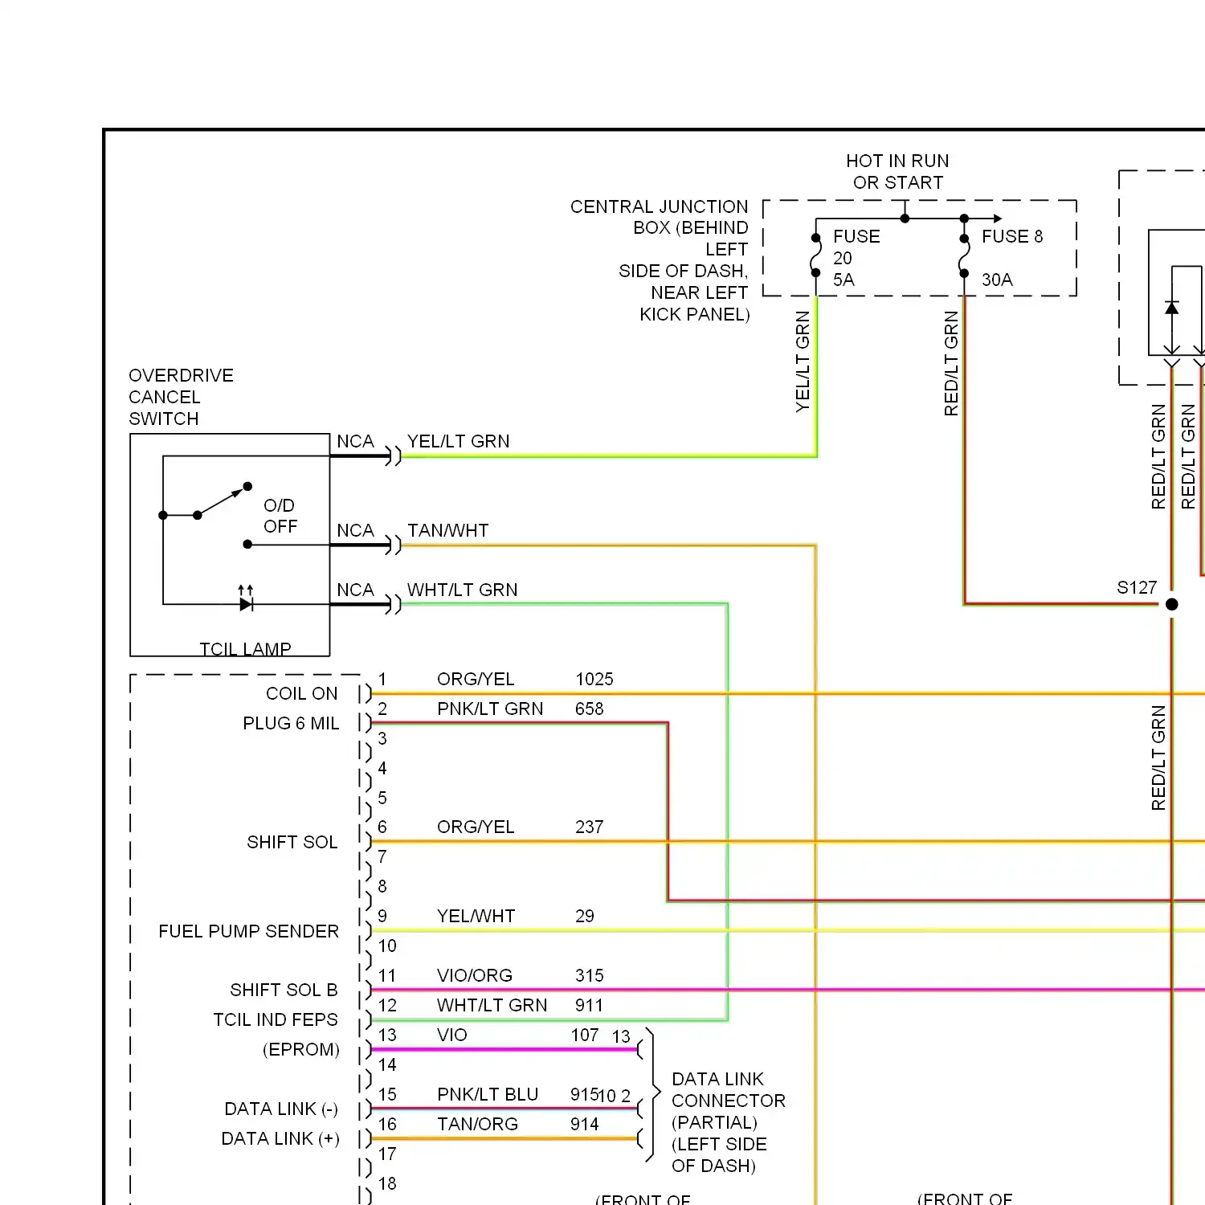Click the "PNK/LT BLU" wire label
Viewport: 1205px width, 1205px height.
[488, 1094]
